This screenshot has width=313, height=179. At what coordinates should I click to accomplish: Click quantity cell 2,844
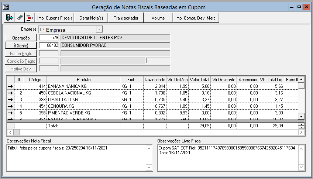155,86
